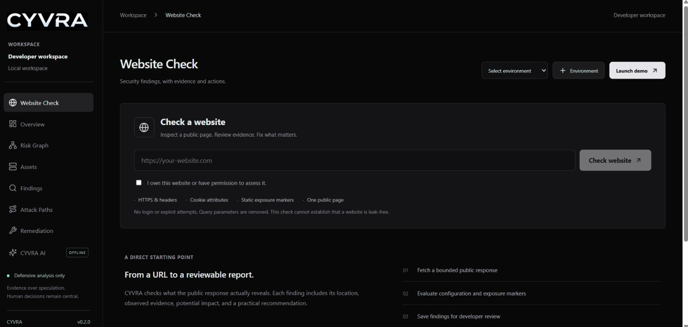Click the CYVRA AI sparkle icon
688x327 pixels.
tap(13, 253)
